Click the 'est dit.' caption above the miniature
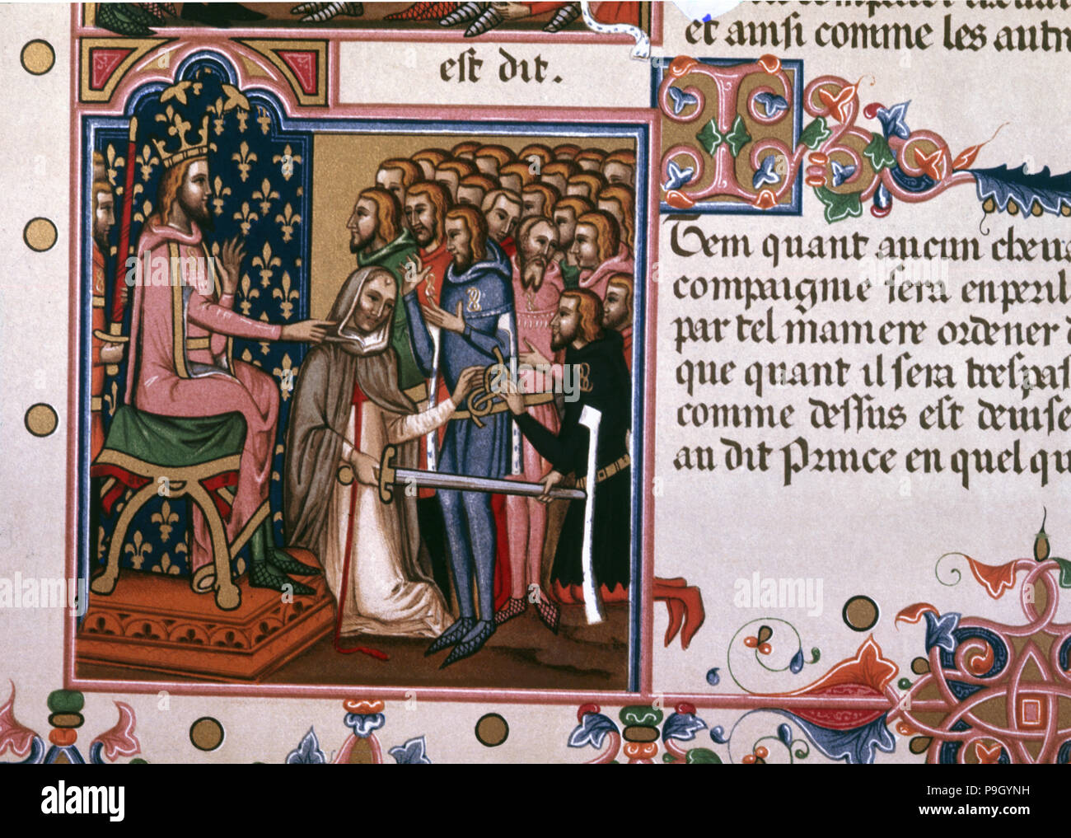Screen dimensions: 1071x838 [500, 69]
